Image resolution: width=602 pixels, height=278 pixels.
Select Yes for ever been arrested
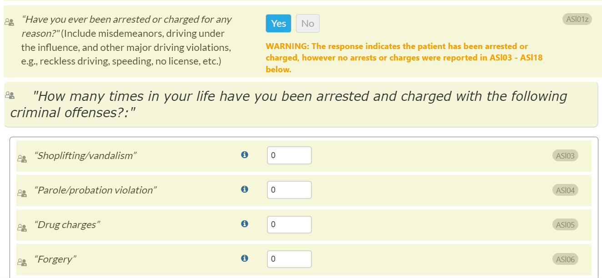point(278,24)
